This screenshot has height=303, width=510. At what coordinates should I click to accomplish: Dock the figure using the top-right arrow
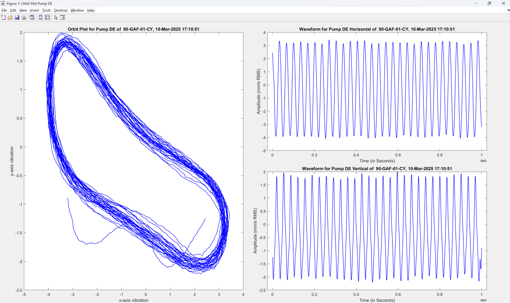[x=508, y=10]
